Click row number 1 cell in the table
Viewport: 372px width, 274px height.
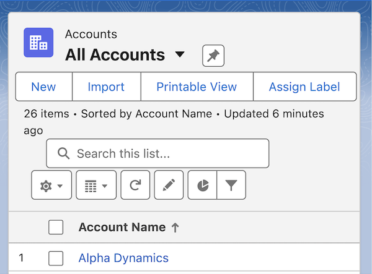pyautogui.click(x=21, y=258)
